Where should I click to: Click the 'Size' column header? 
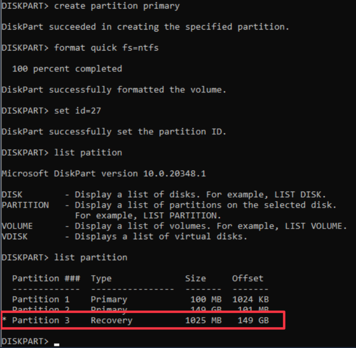(x=195, y=278)
